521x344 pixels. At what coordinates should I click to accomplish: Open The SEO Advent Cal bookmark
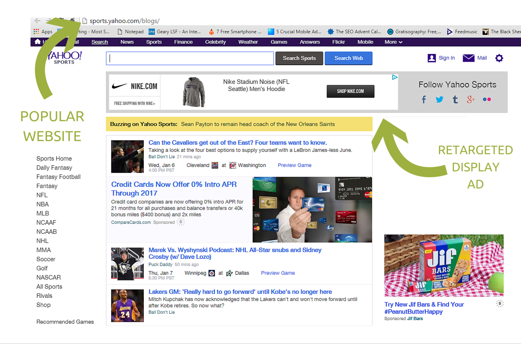point(354,31)
